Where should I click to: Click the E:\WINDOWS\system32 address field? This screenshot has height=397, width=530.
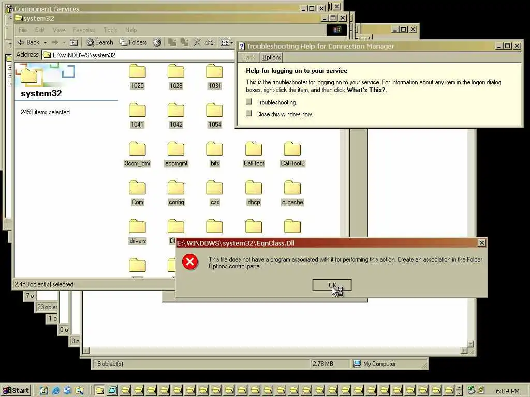139,55
